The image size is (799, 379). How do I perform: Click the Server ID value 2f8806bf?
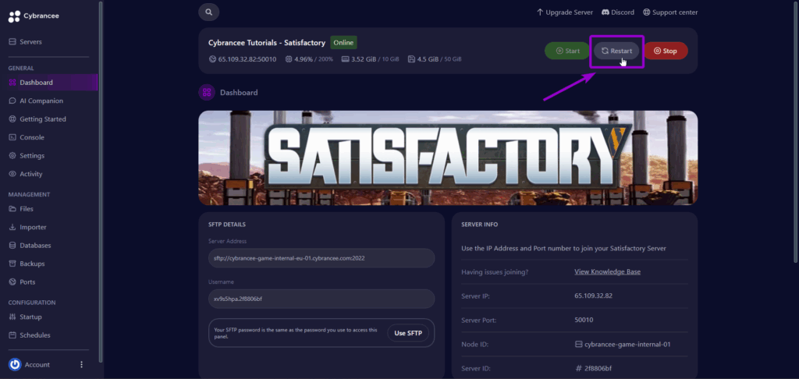point(594,368)
